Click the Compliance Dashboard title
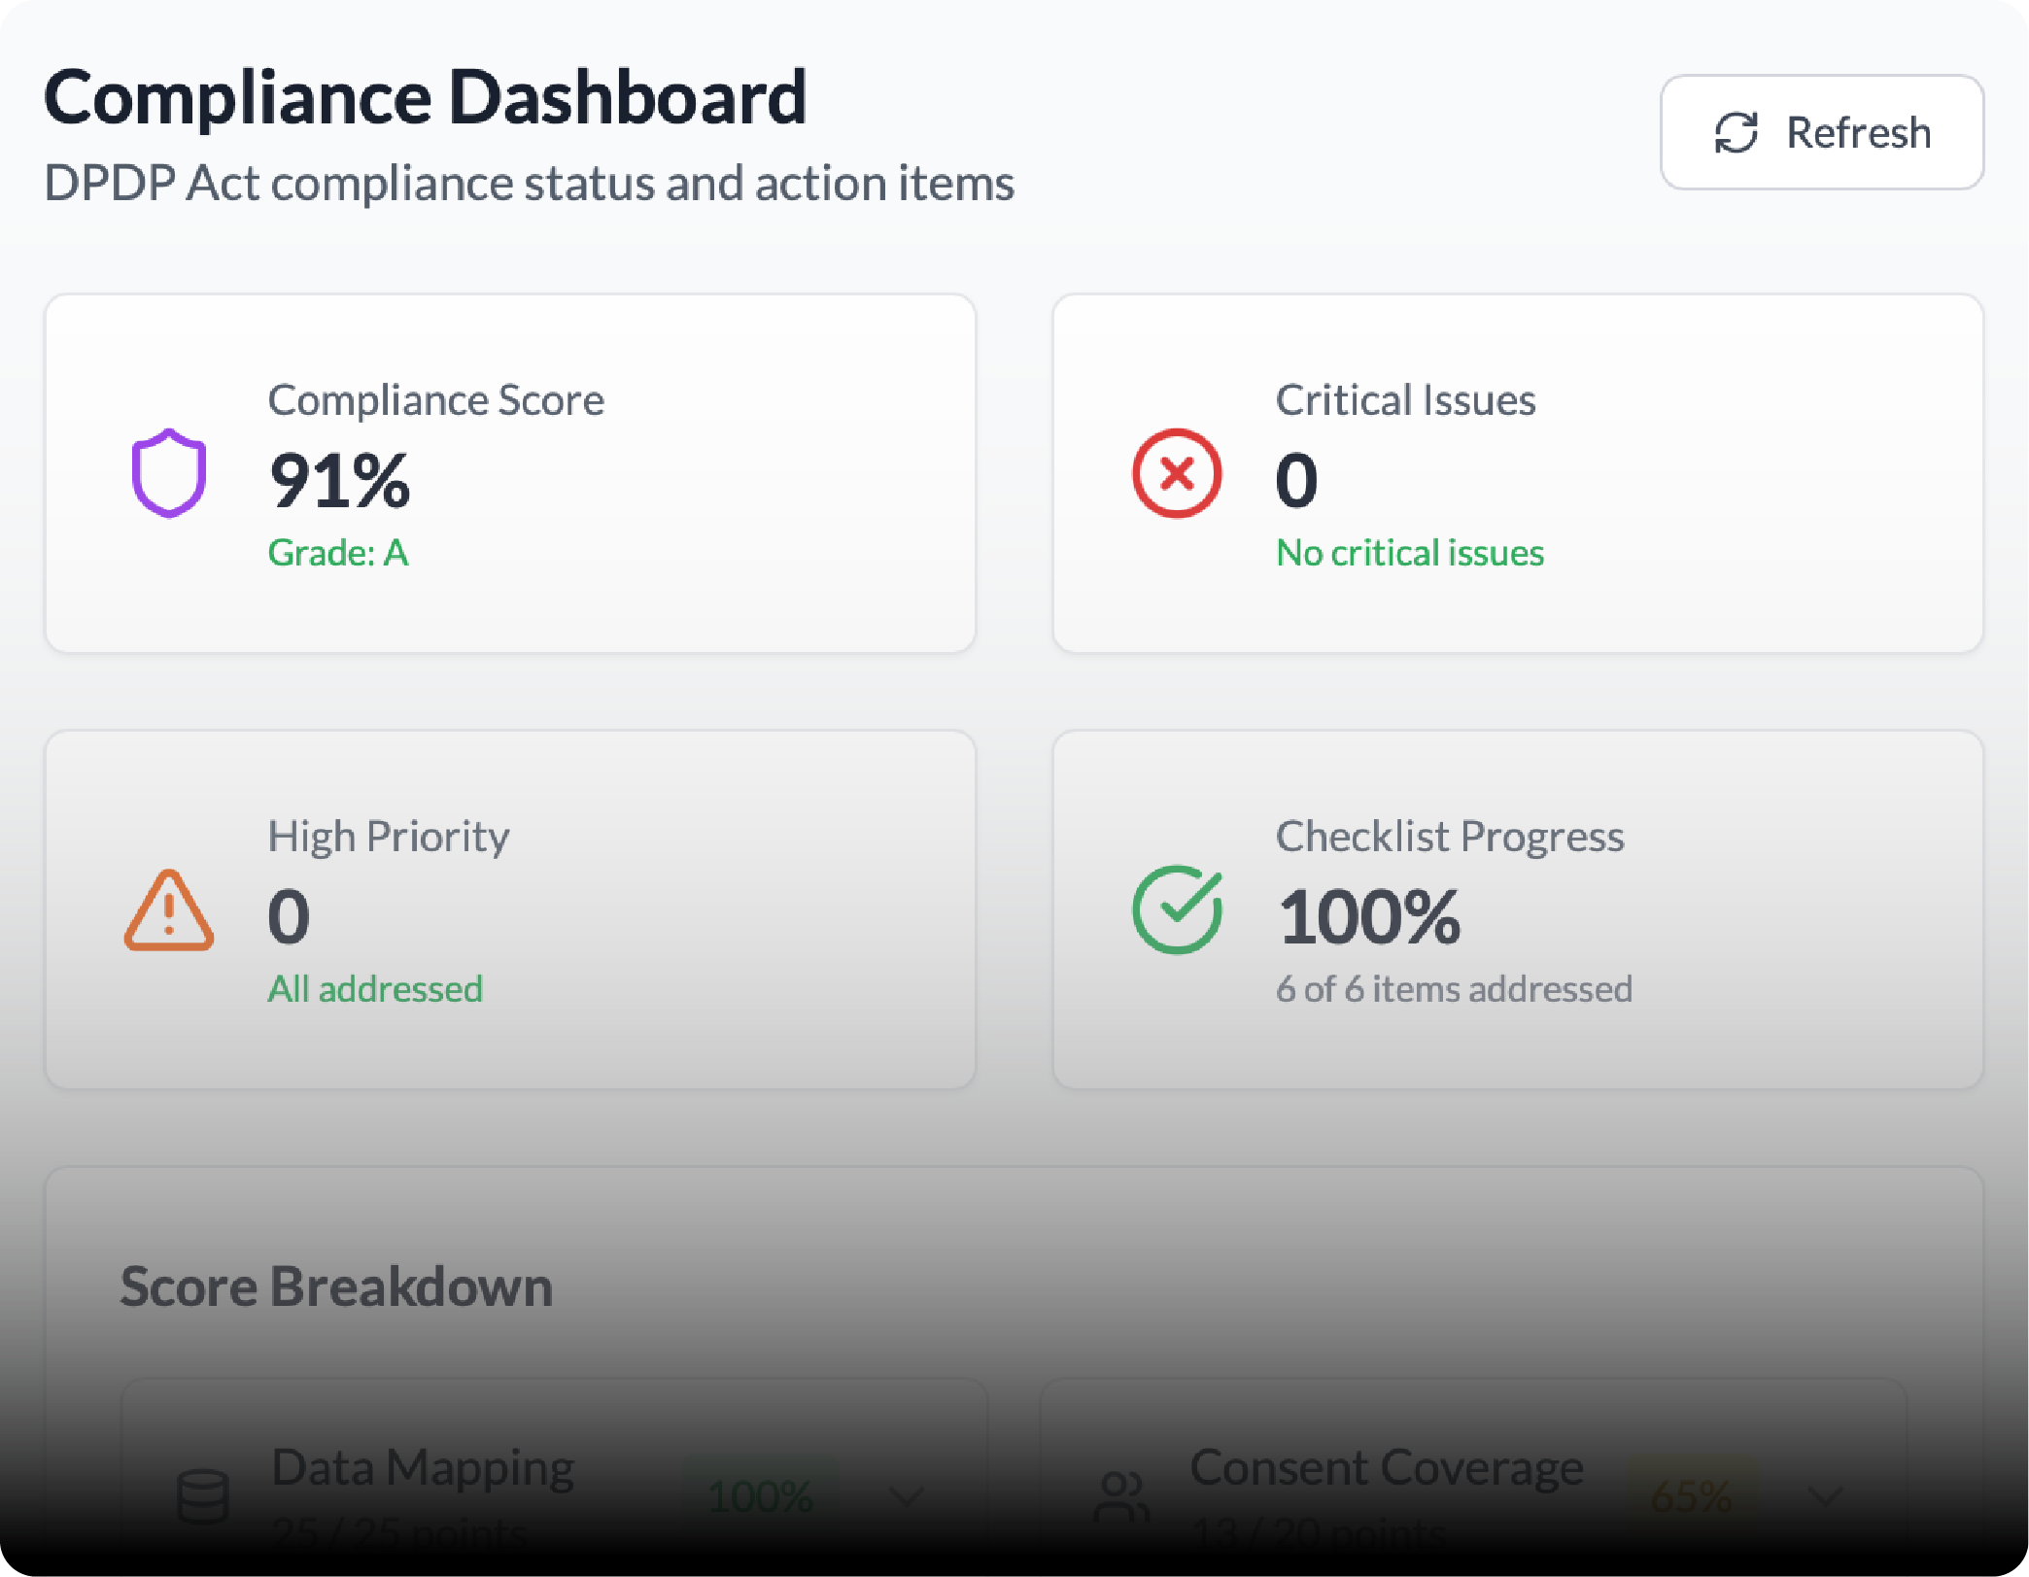2029x1577 pixels. (x=426, y=98)
